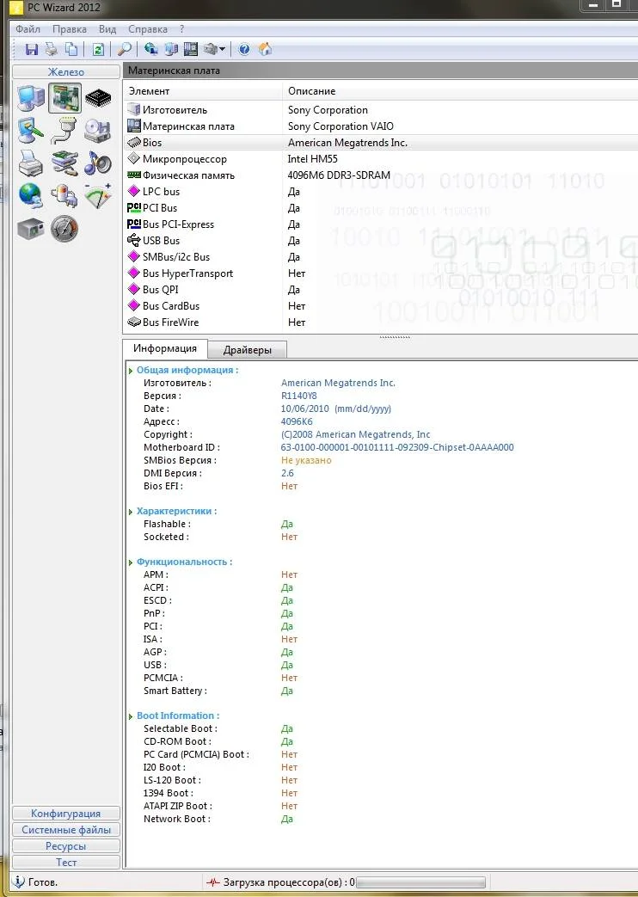
Task: Open the dropdown arrow beside the toolbox icon
Action: (x=223, y=50)
